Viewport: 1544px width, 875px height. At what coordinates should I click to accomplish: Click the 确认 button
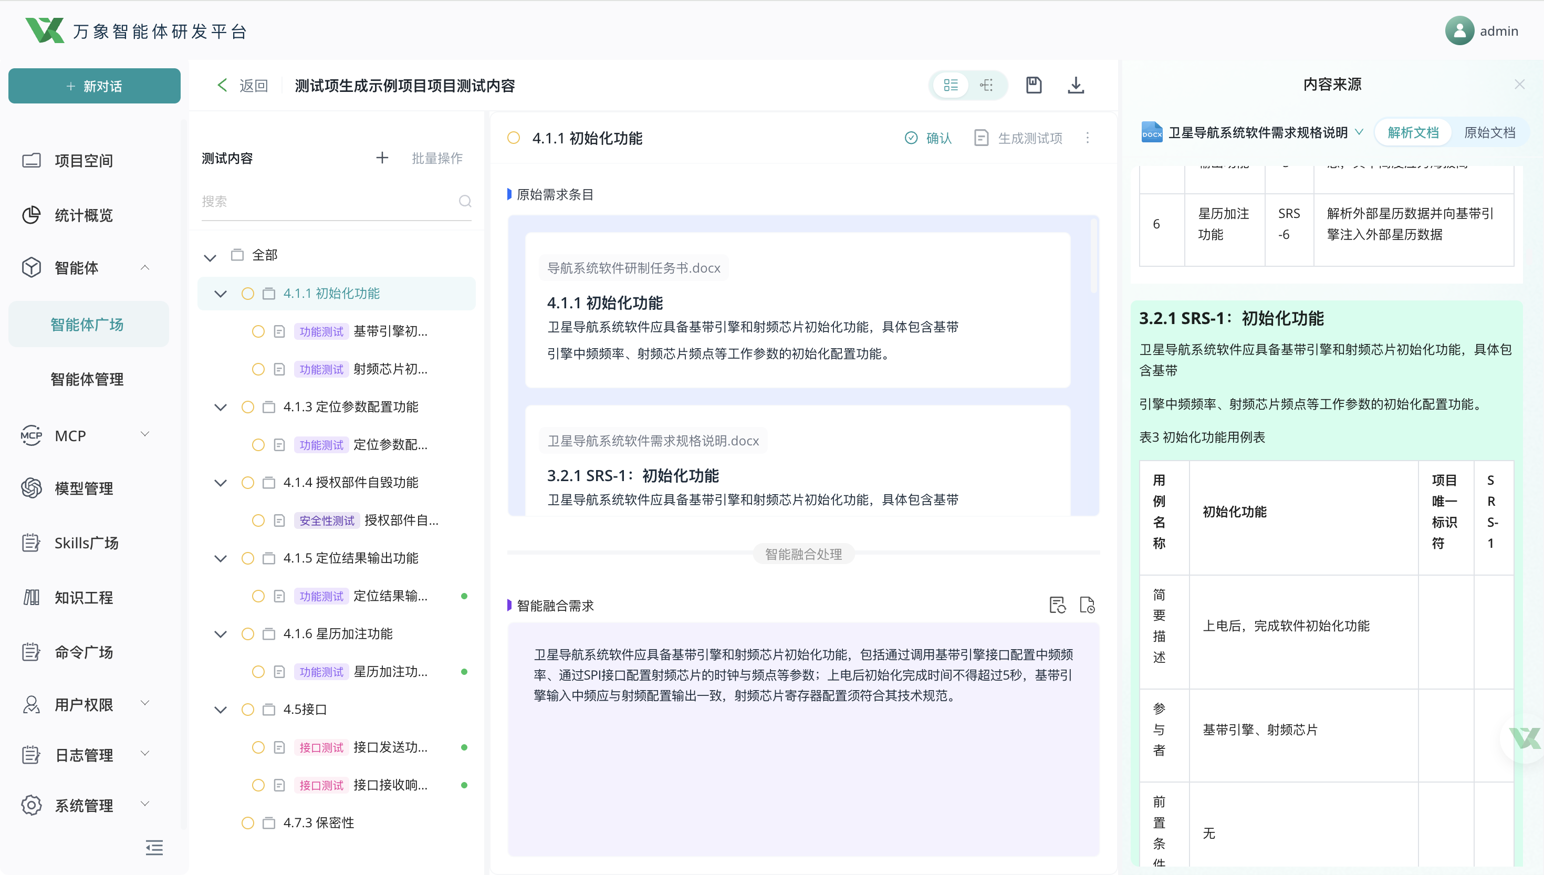click(927, 138)
